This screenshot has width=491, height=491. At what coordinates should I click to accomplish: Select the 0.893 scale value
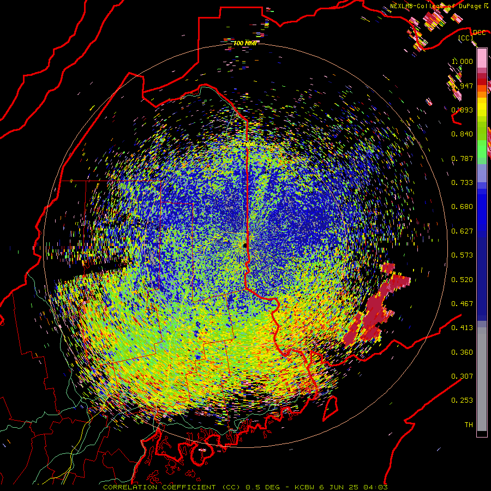462,110
